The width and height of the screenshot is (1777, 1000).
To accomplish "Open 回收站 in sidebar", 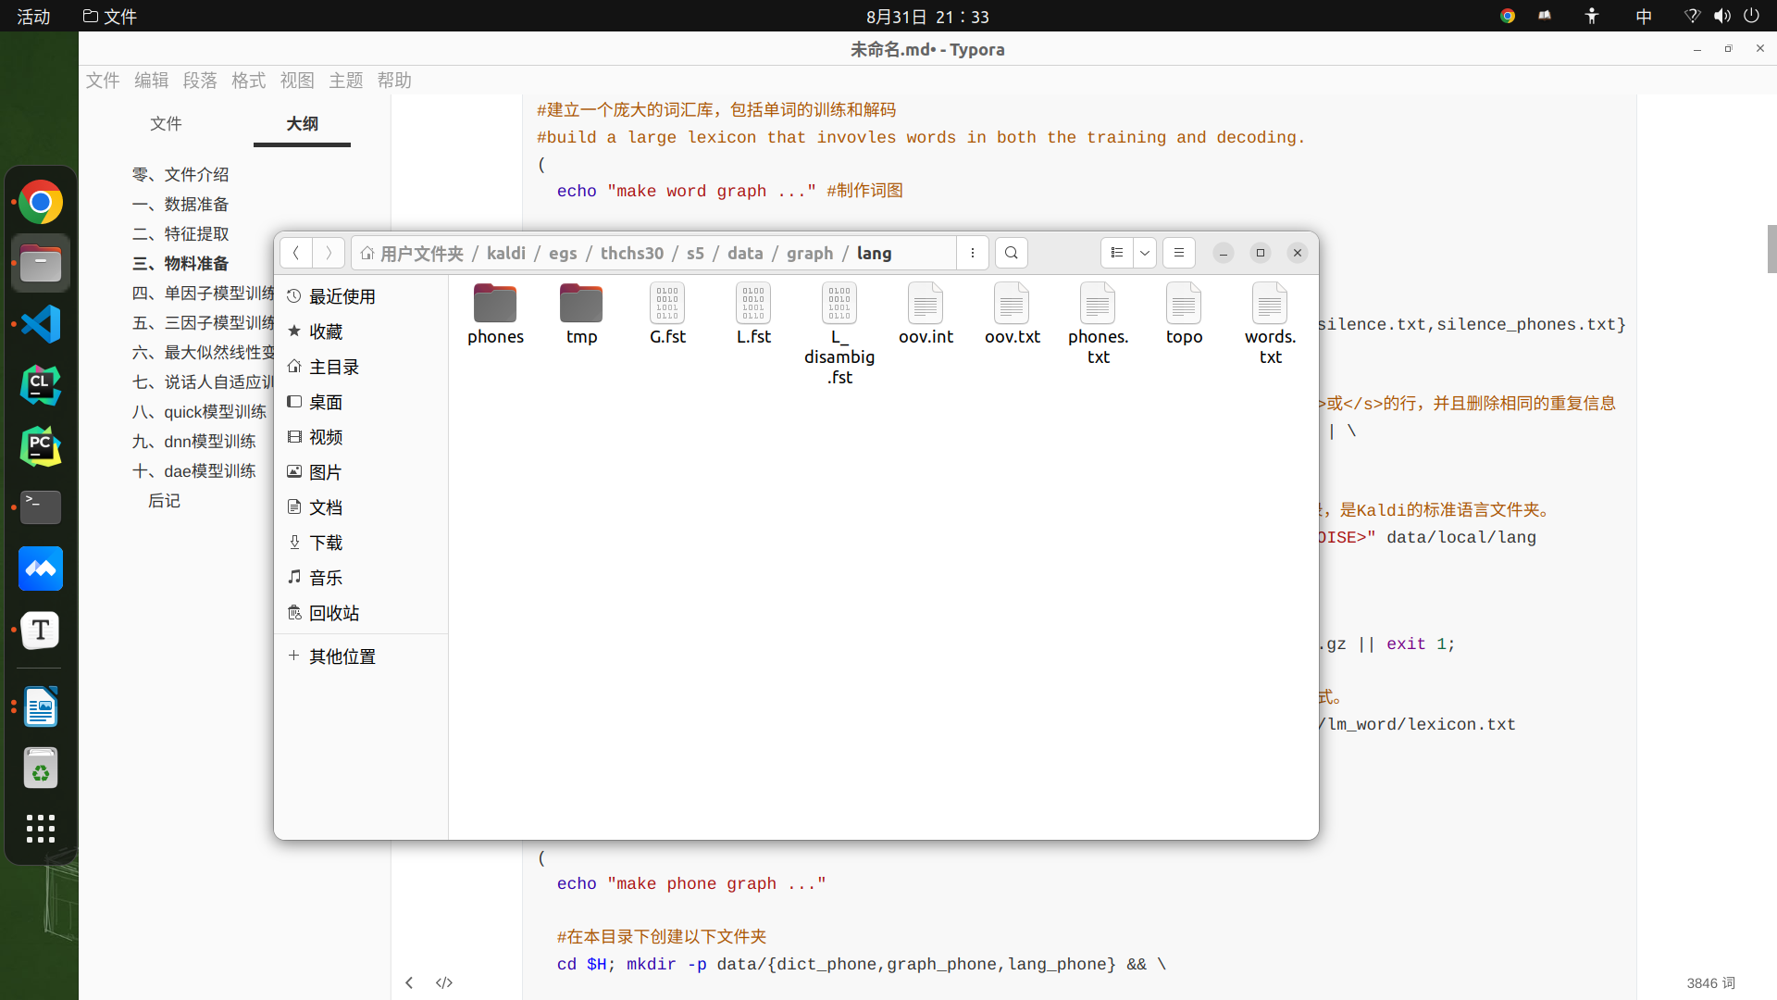I will (x=361, y=613).
